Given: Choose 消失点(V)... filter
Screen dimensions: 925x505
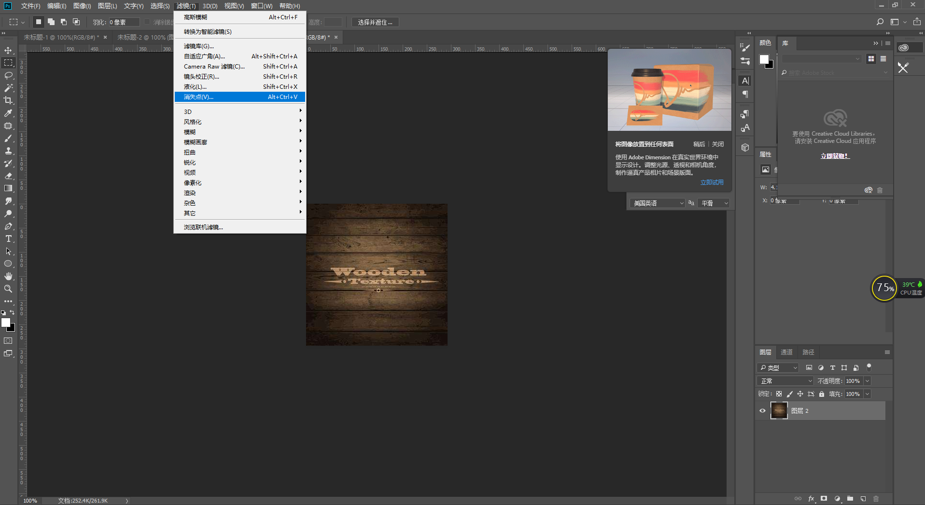Looking at the screenshot, I should point(239,97).
